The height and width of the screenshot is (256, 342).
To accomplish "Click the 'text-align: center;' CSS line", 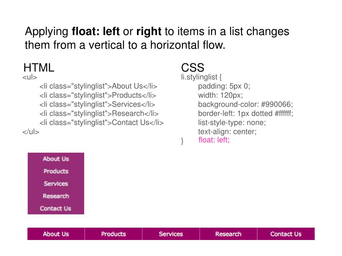I will (227, 132).
